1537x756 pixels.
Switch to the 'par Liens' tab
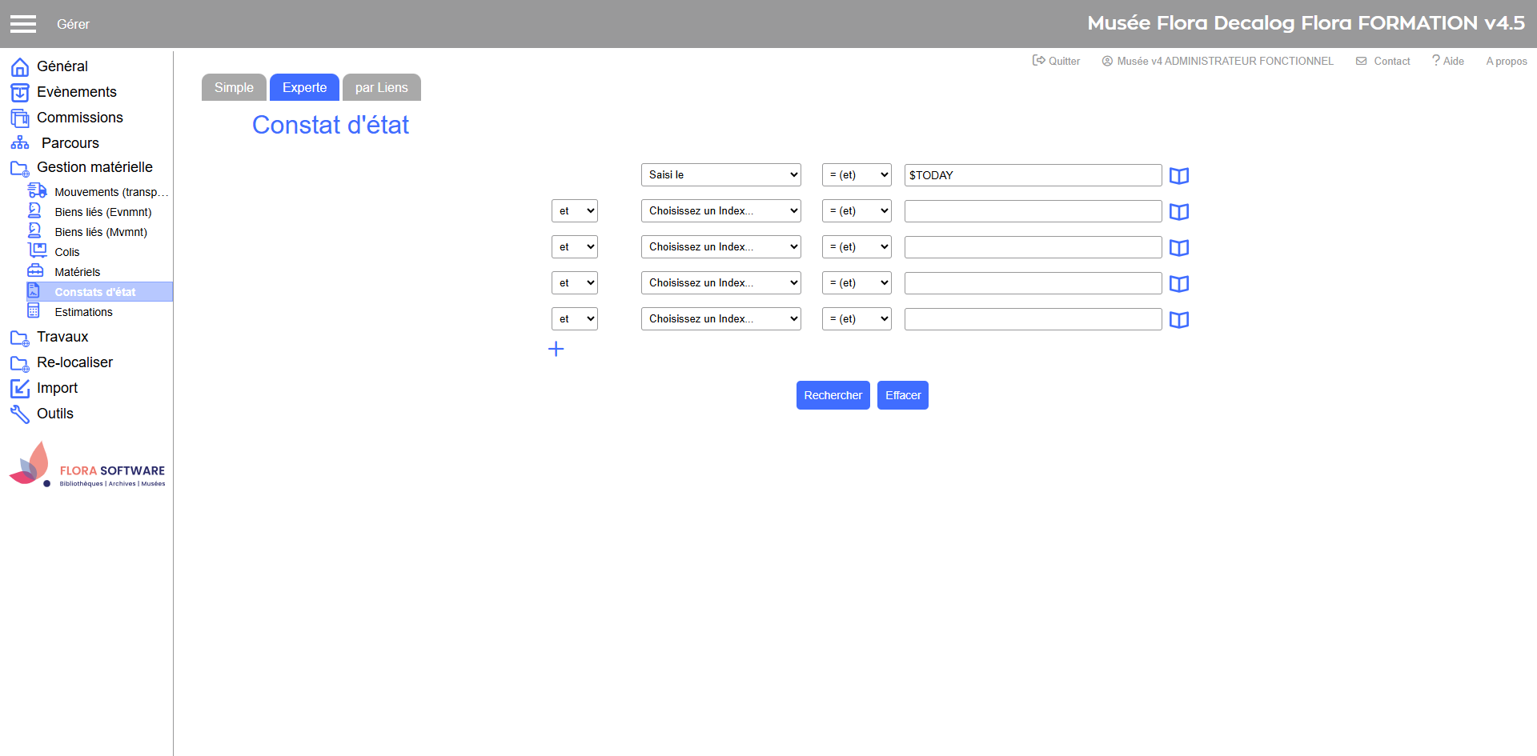(x=381, y=88)
